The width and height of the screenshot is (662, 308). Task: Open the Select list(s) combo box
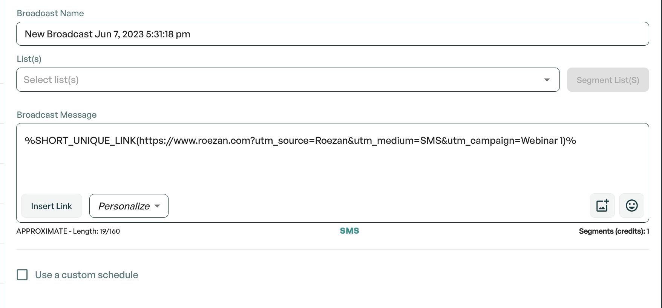(x=279, y=80)
